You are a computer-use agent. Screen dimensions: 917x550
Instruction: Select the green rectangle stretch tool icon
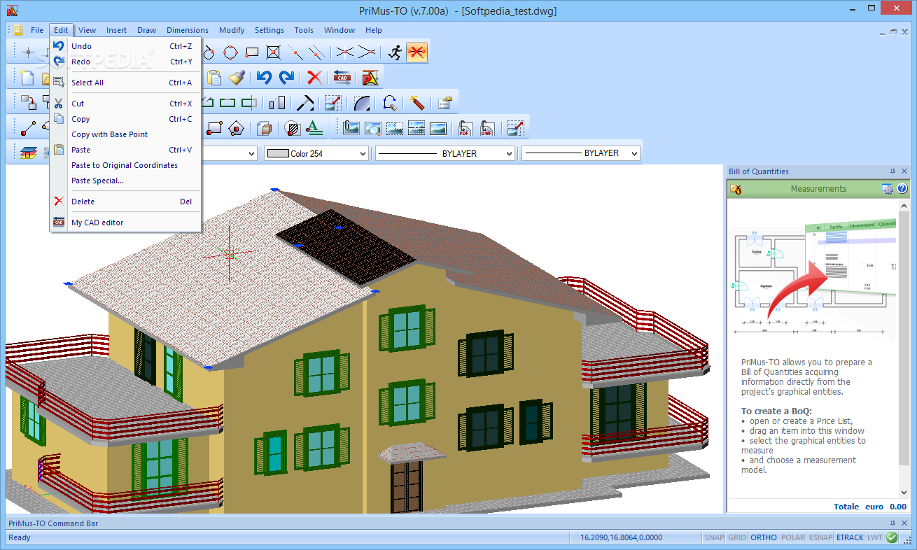227,103
